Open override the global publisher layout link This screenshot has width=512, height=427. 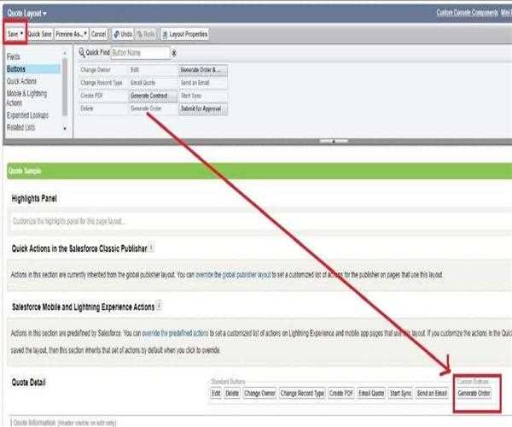point(233,275)
